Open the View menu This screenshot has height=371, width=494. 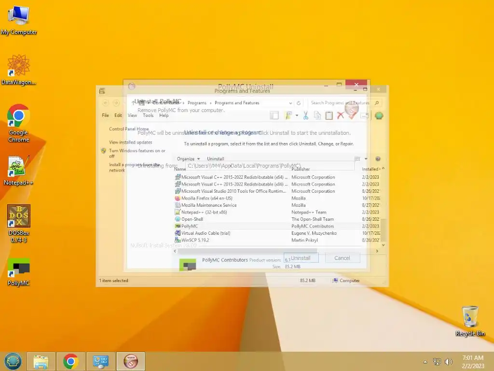pos(132,115)
